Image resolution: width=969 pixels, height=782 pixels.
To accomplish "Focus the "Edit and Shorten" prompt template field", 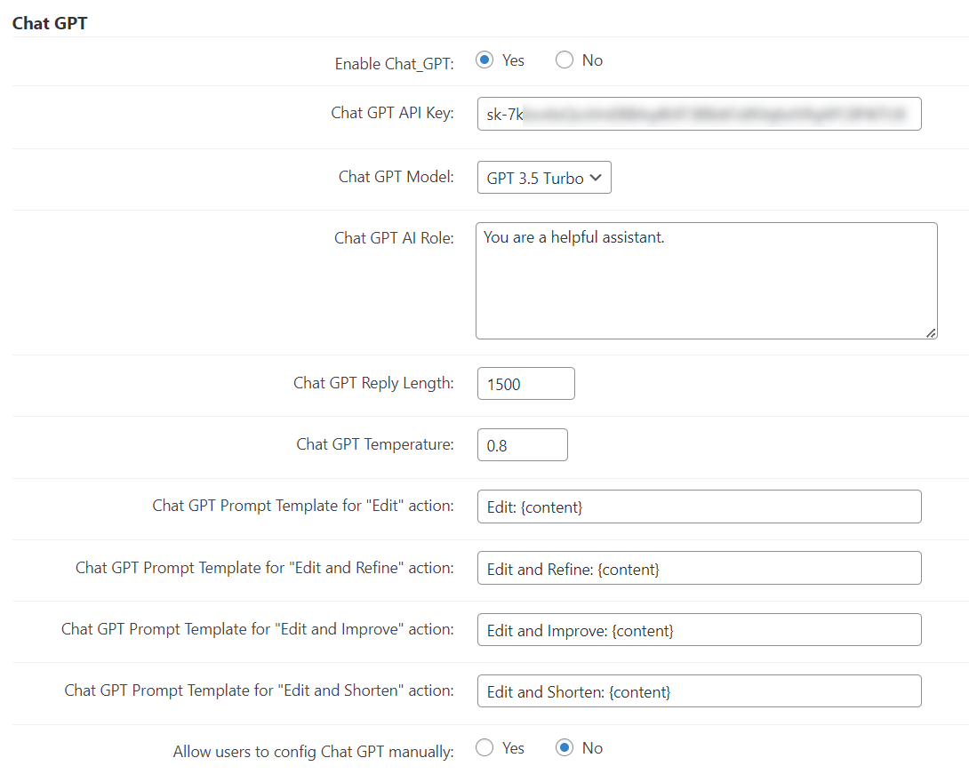I will click(x=699, y=691).
